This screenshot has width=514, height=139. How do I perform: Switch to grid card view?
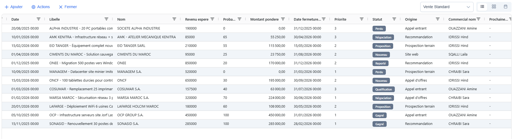pyautogui.click(x=494, y=7)
